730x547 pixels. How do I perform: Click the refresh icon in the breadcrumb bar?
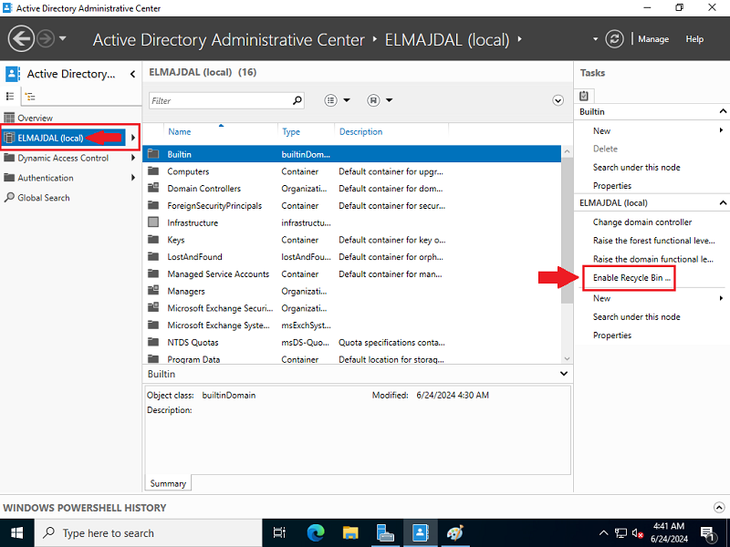614,39
